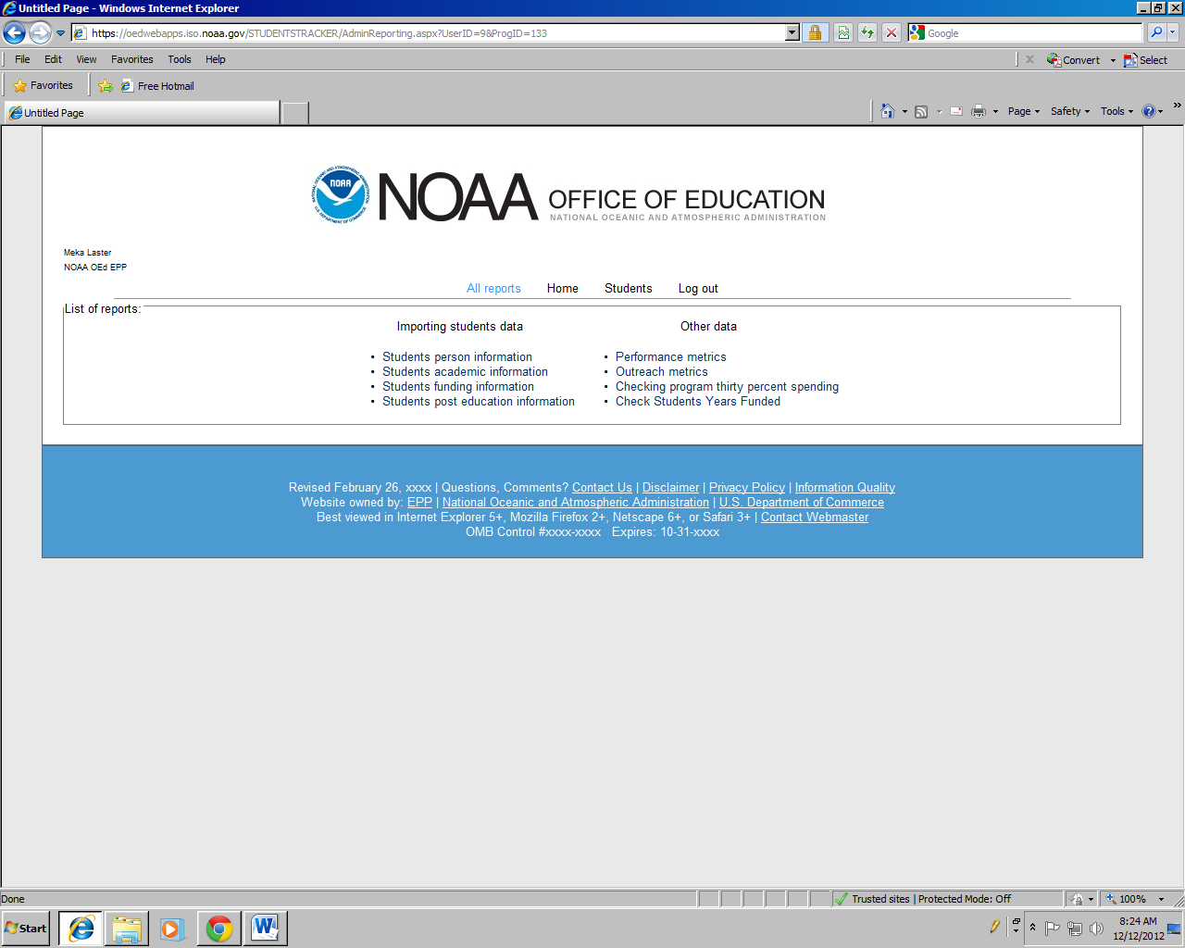Open the zoom level 100% control

point(1134,899)
